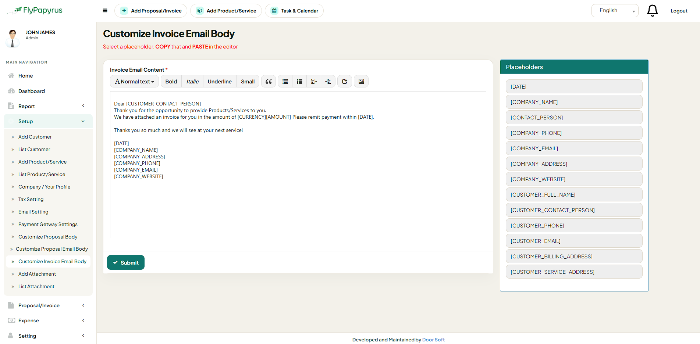
Task: Select the [COMPANY_WEBSITE] placeholder field
Action: pos(574,179)
